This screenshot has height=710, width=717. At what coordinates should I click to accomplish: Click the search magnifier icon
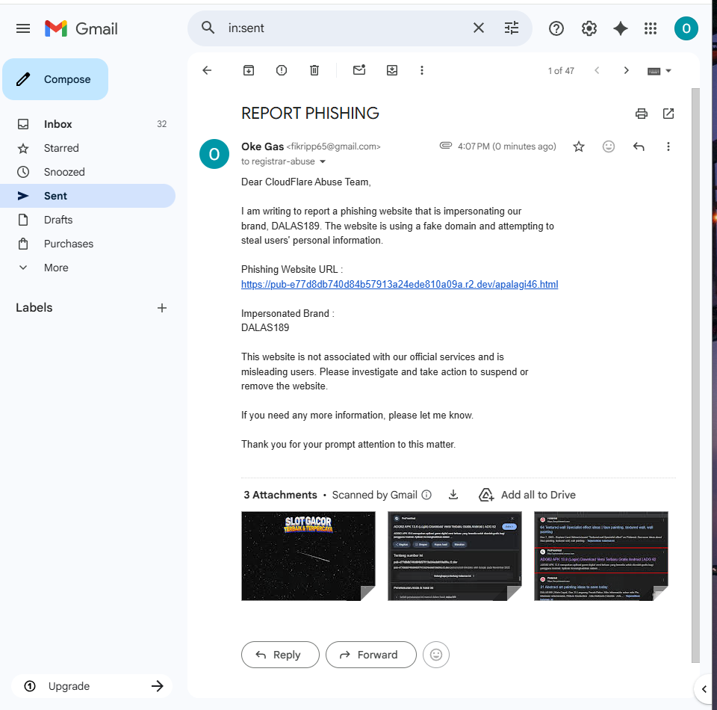tap(208, 28)
